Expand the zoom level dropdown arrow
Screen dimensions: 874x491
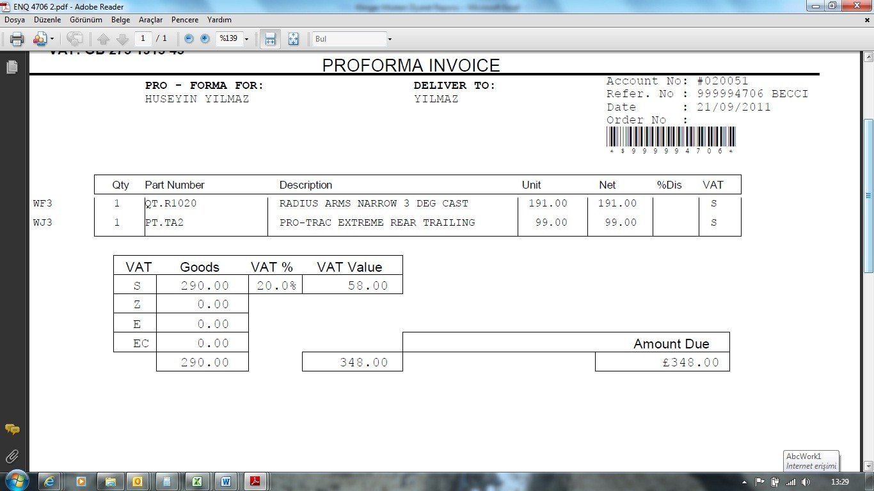(x=246, y=39)
